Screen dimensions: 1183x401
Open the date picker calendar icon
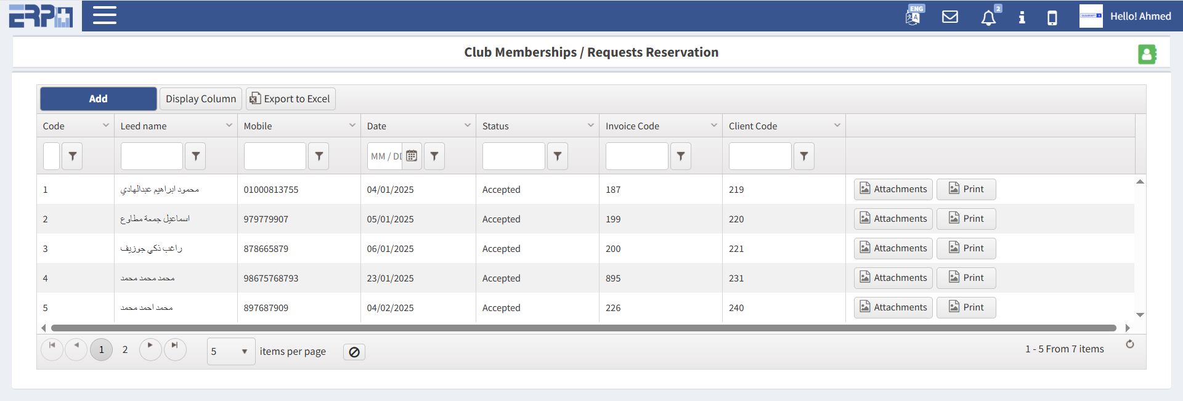coord(412,156)
